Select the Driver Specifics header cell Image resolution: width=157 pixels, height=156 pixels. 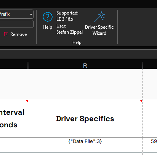(x=85, y=119)
